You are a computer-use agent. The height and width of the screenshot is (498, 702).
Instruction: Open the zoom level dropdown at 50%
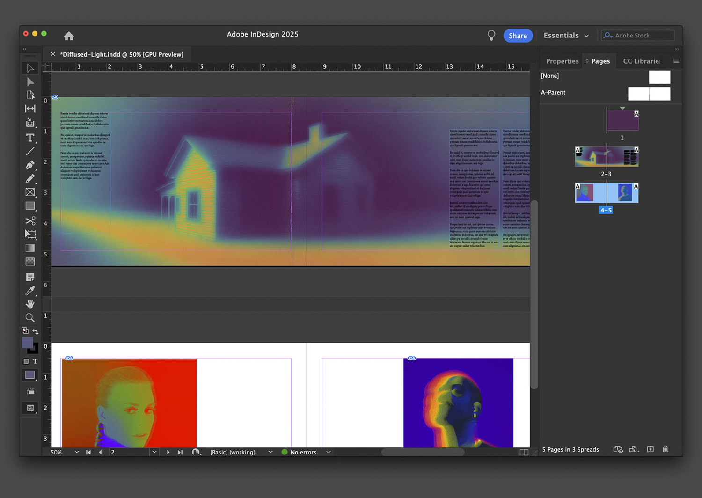[x=77, y=452]
